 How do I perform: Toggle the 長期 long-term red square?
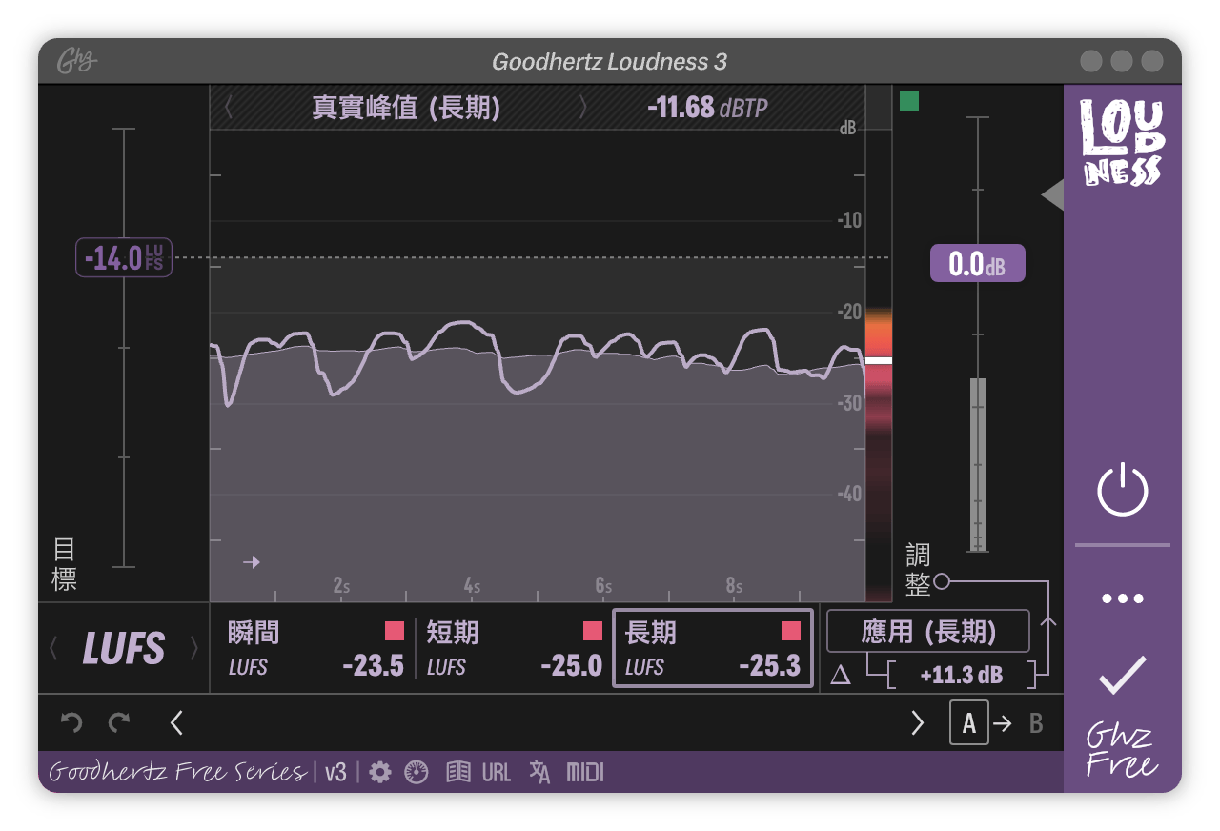click(791, 631)
